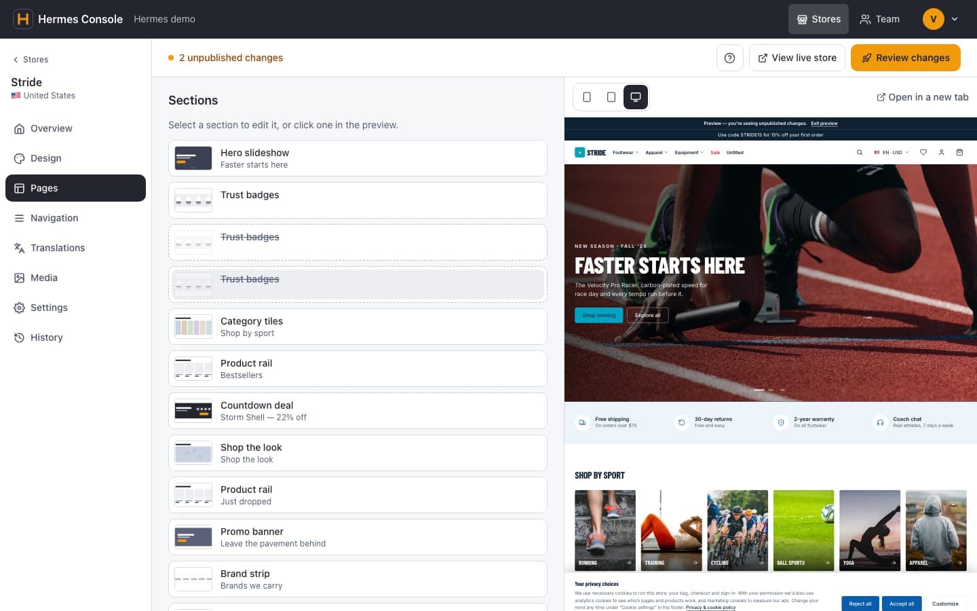Open the Apparel category tile
The height and width of the screenshot is (611, 977).
tap(936, 530)
